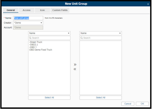
Task: Open the Creator dropdown
Action: [x=28, y=23]
